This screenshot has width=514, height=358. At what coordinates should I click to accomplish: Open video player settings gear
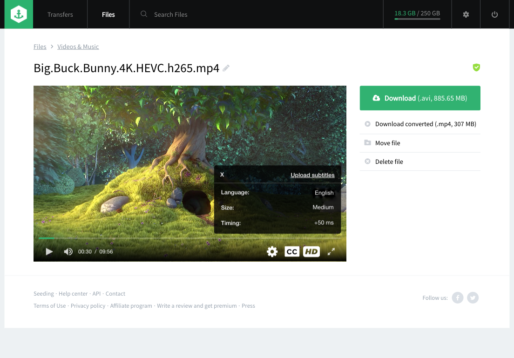pyautogui.click(x=272, y=252)
